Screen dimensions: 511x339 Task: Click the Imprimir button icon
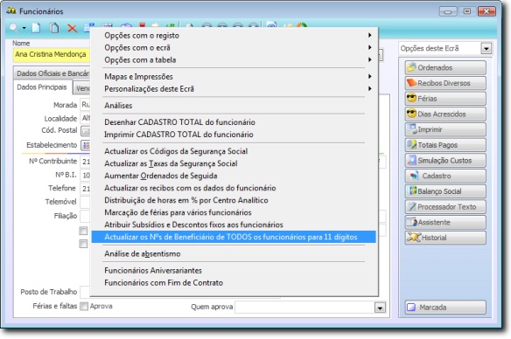412,129
